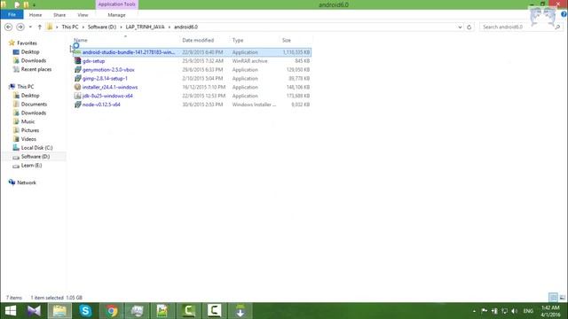This screenshot has height=319, width=568.
Task: Open Recent places in Favorites
Action: [x=36, y=69]
